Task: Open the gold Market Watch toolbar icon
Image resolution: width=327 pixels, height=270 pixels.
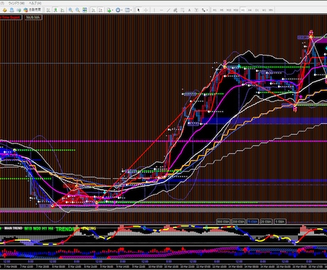Action: point(4,10)
